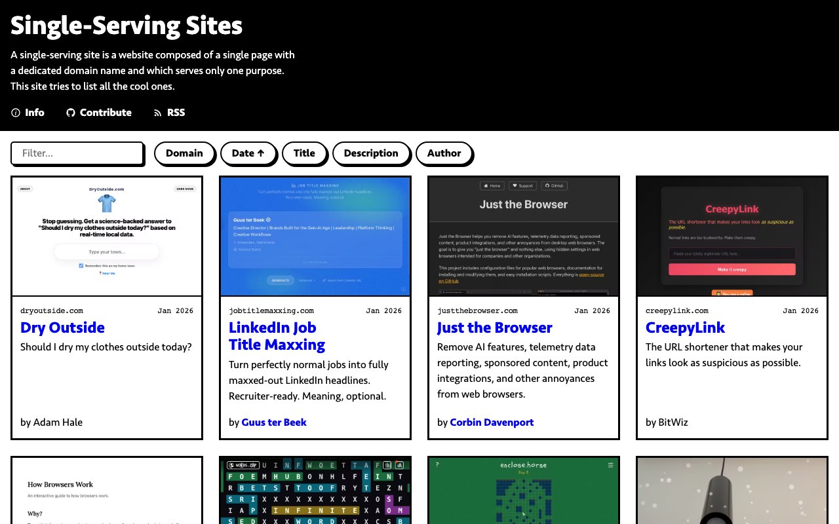The image size is (839, 524).
Task: Open the Just the Browser site
Action: coord(494,327)
